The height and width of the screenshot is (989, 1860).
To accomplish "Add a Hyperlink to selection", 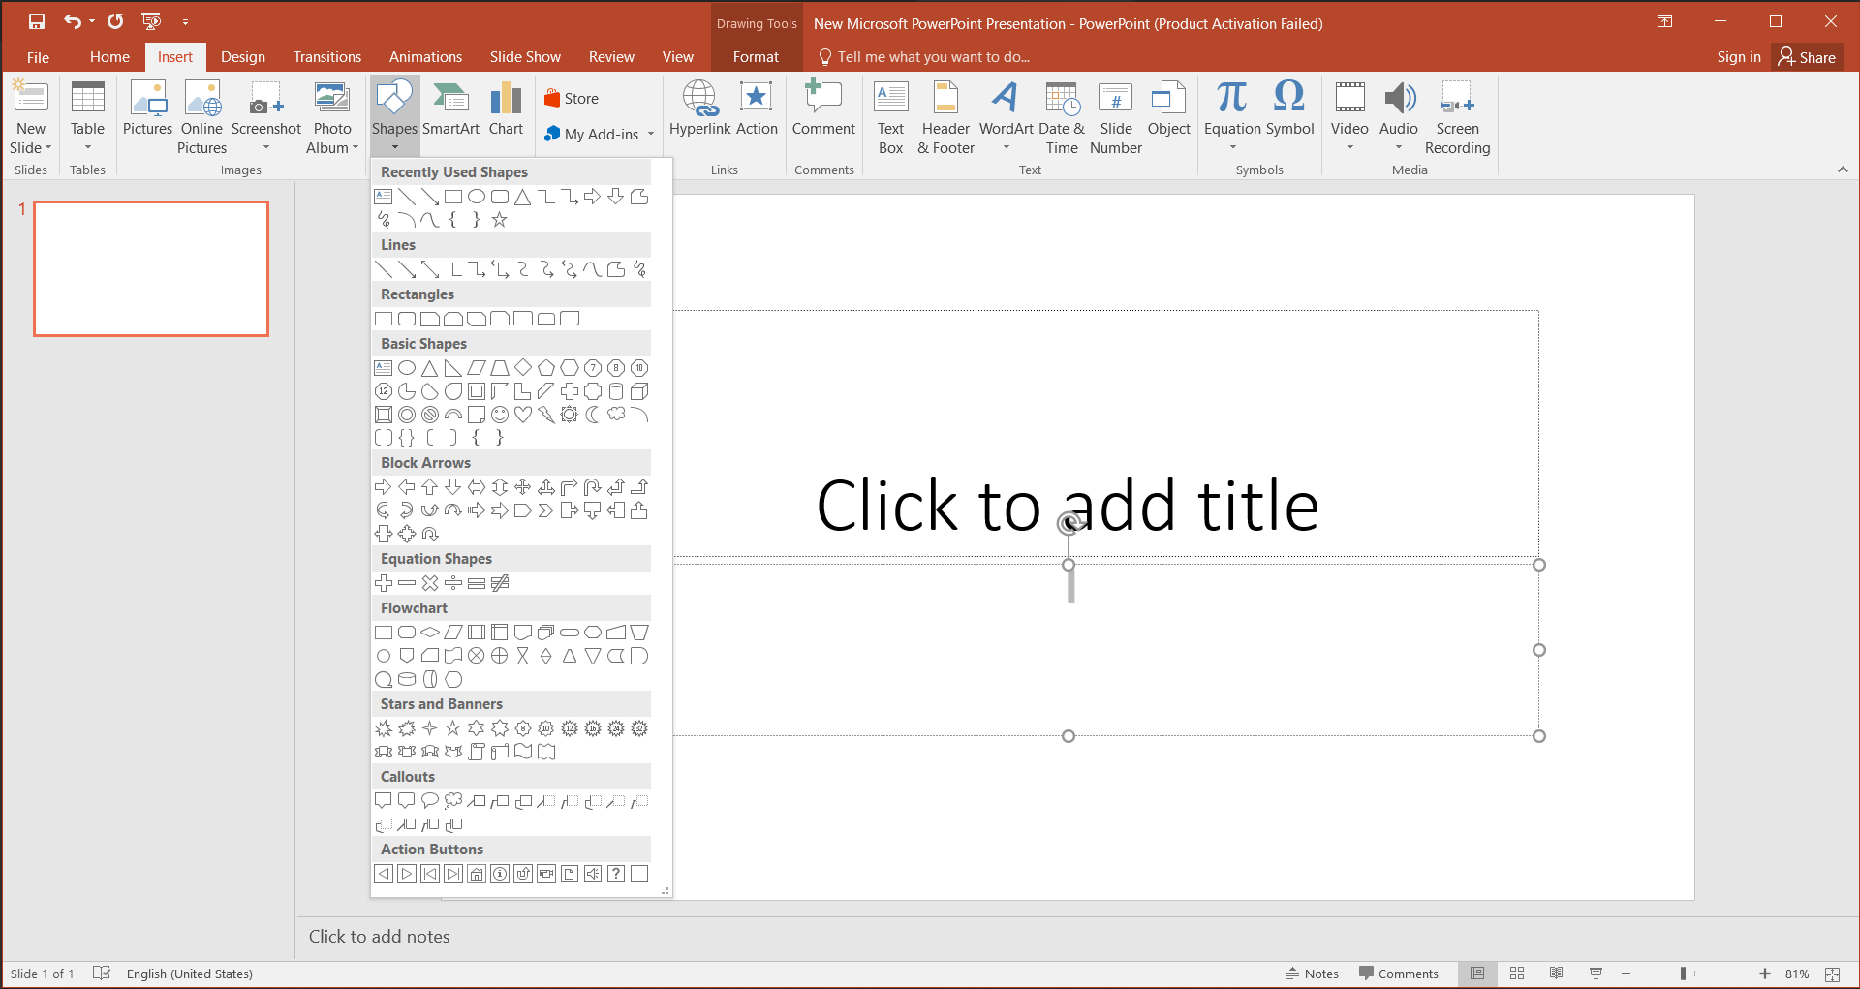I will [699, 109].
